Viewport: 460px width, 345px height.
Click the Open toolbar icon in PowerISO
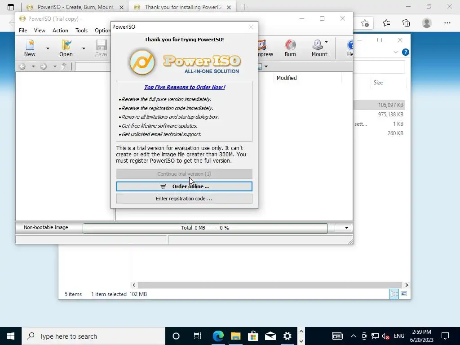66,48
